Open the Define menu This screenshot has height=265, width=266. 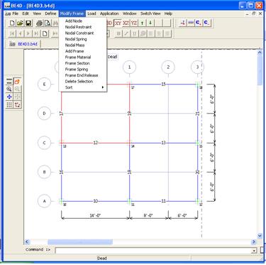tap(50, 13)
